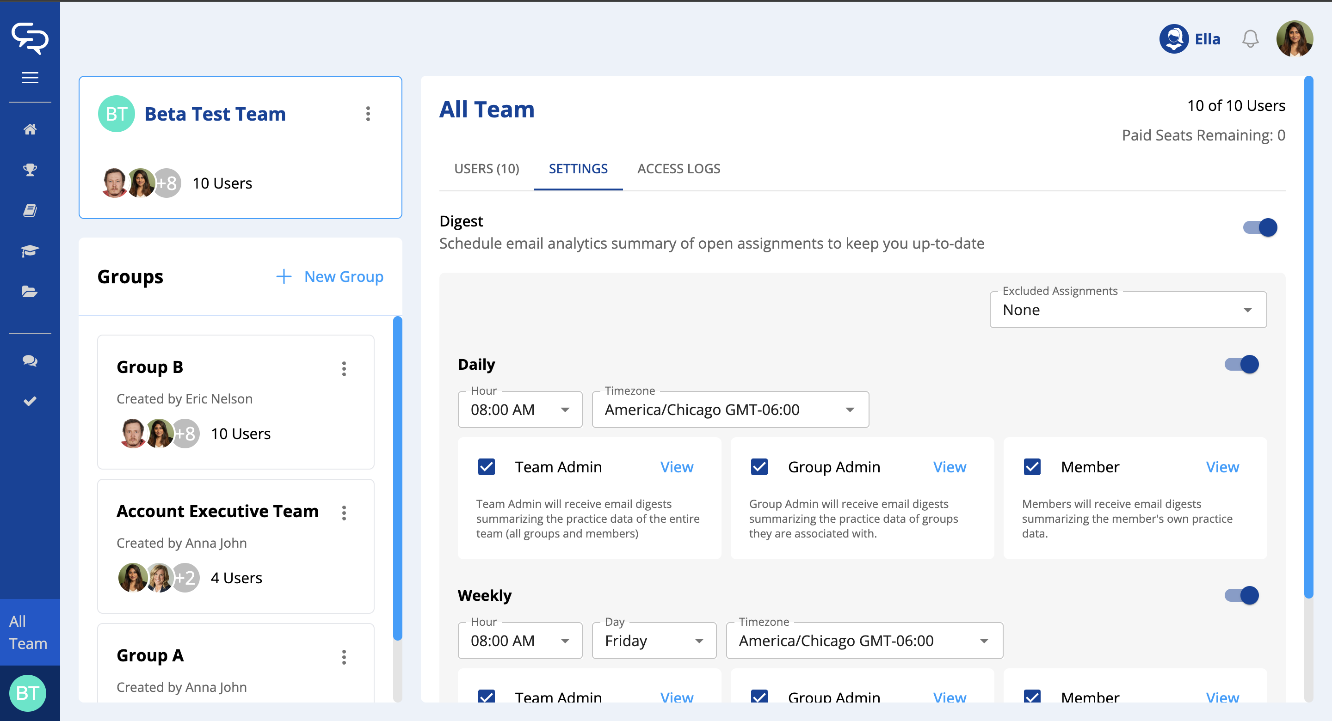The width and height of the screenshot is (1332, 721).
Task: Click the notification bell icon
Action: (x=1250, y=39)
